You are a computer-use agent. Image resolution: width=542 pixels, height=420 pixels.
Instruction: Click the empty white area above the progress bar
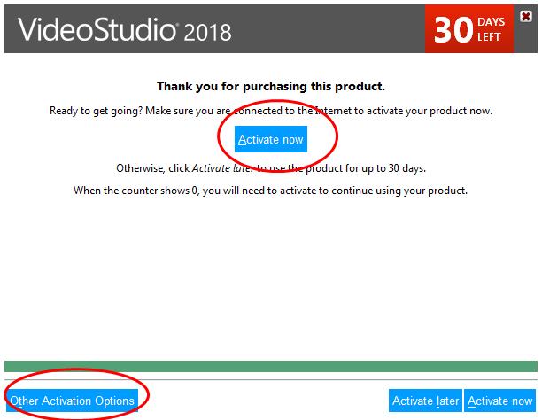[271, 284]
